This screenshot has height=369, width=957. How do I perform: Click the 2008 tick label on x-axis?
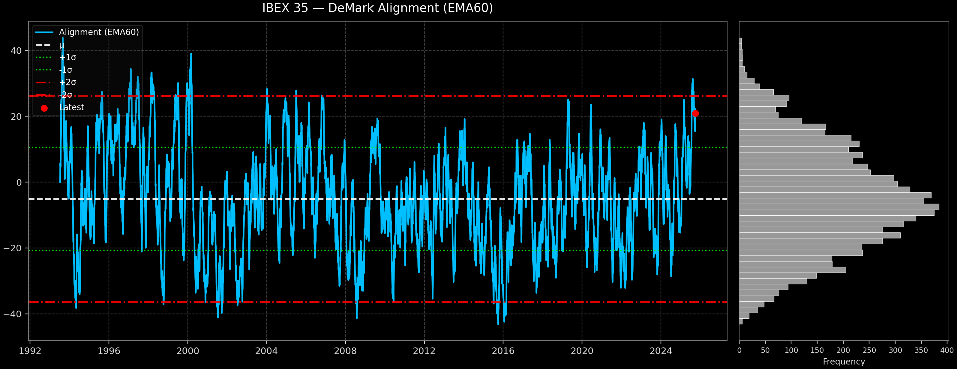point(345,351)
